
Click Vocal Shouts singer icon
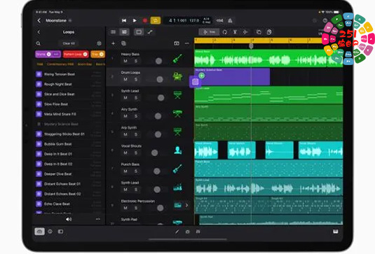tap(177, 150)
